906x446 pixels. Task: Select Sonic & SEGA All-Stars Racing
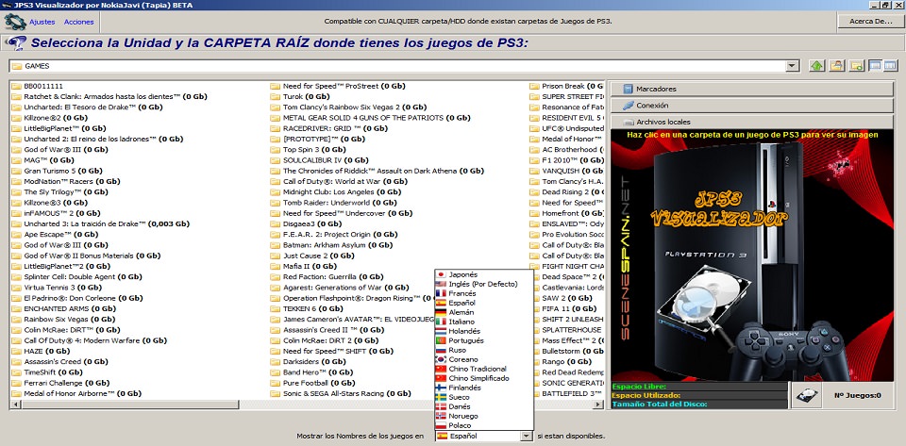[x=341, y=393]
